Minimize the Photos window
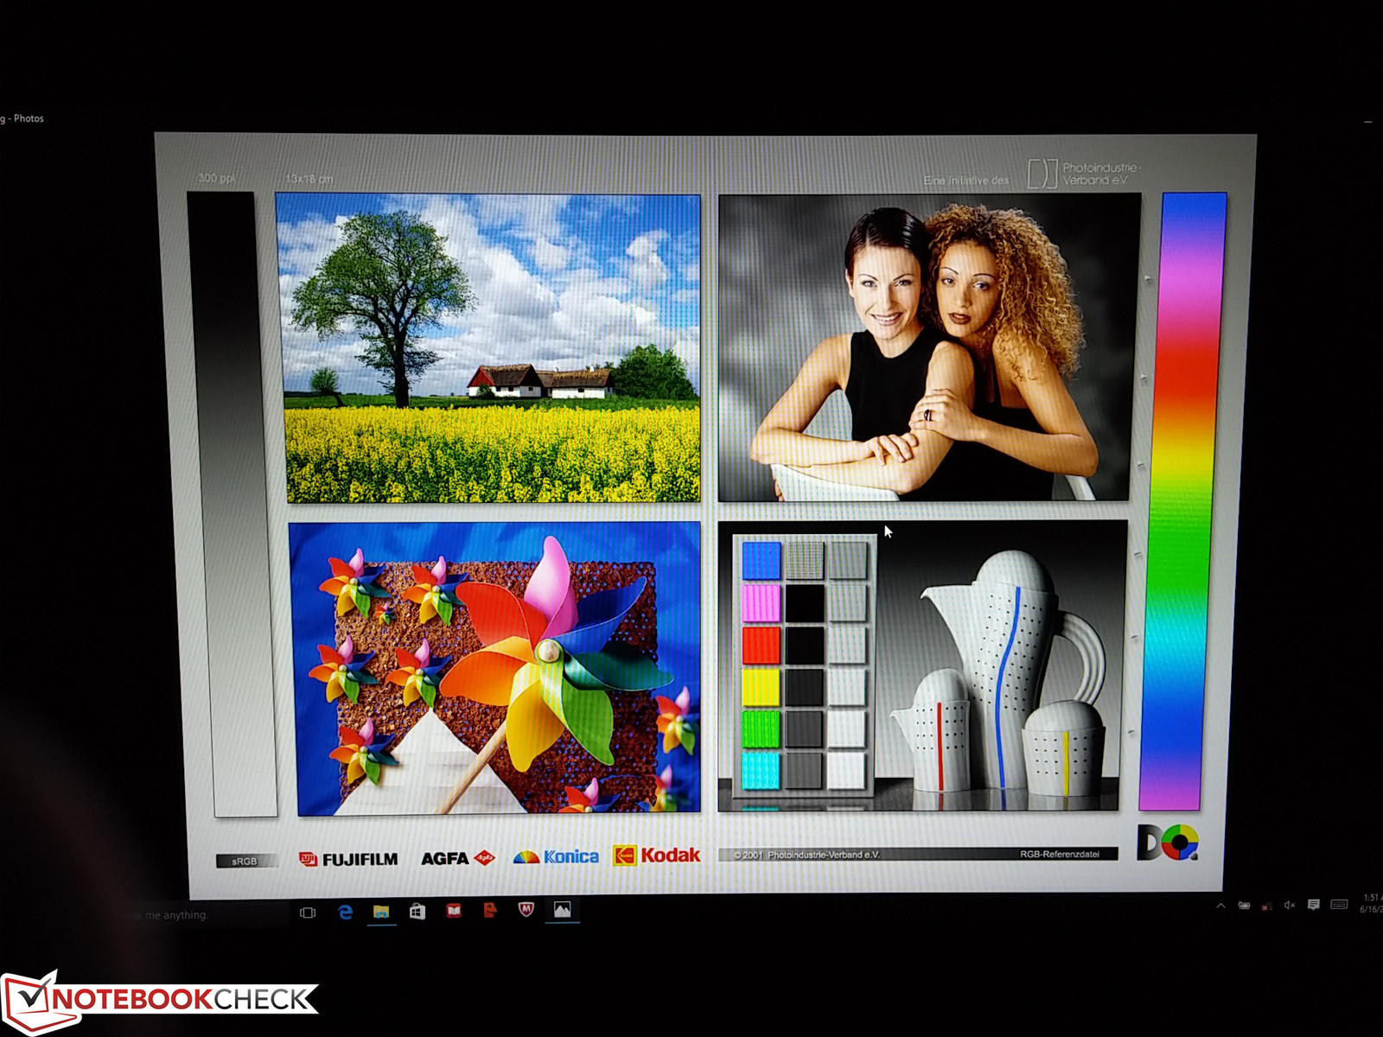The width and height of the screenshot is (1383, 1037). tap(1368, 122)
